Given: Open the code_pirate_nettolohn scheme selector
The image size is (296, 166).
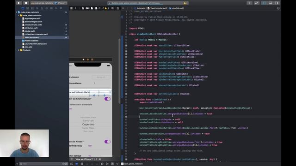Looking at the screenshot, I should tap(42, 3).
